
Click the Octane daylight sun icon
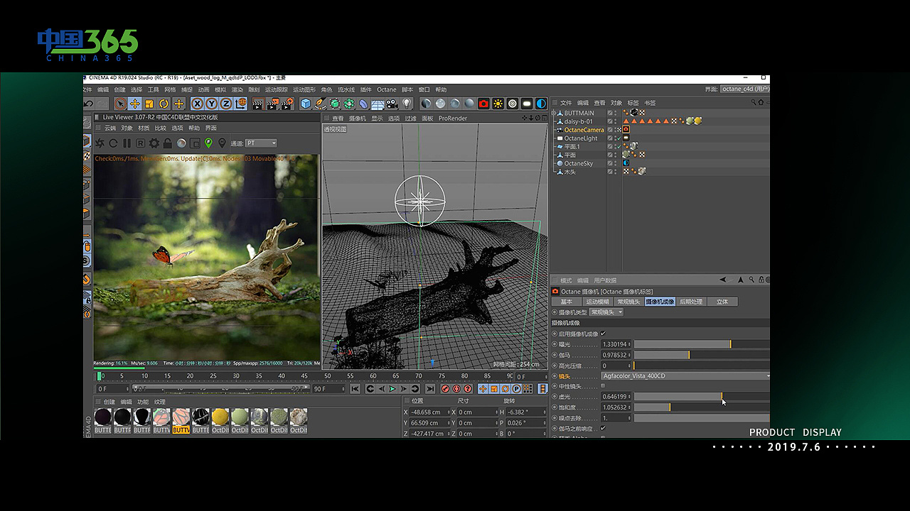click(x=498, y=104)
